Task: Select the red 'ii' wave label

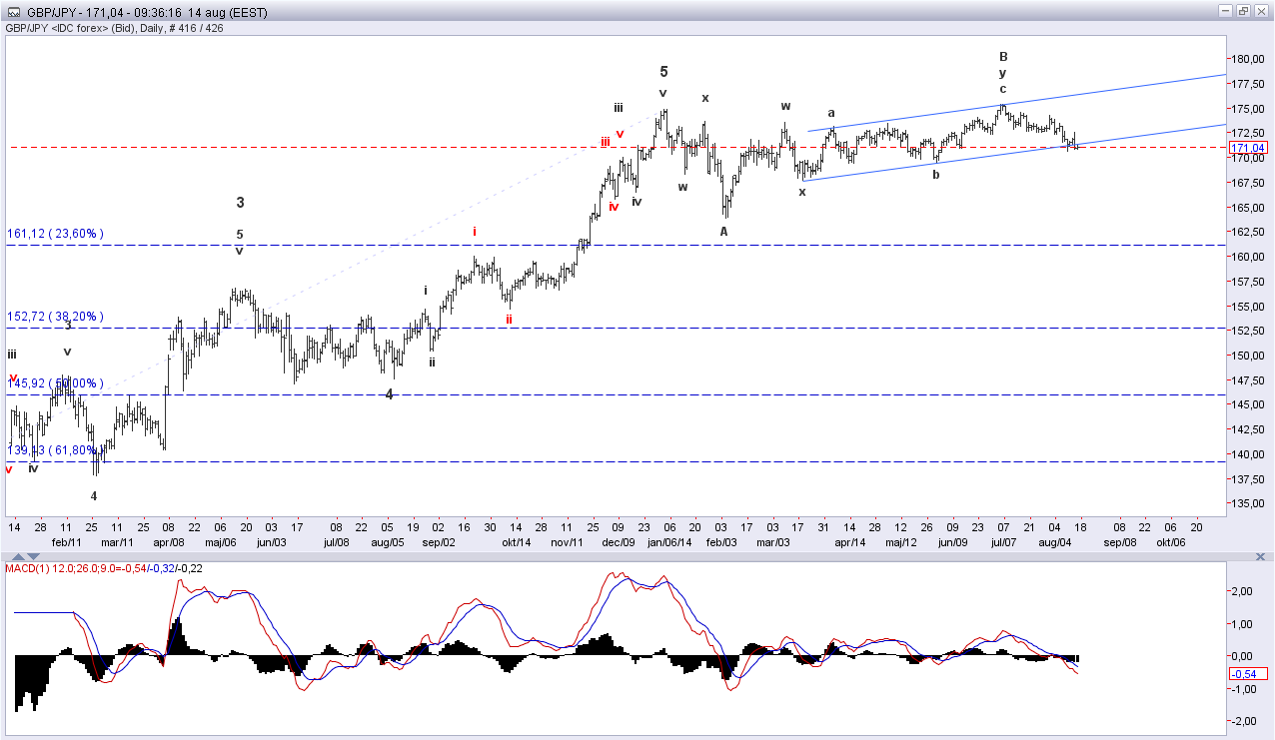Action: point(509,320)
